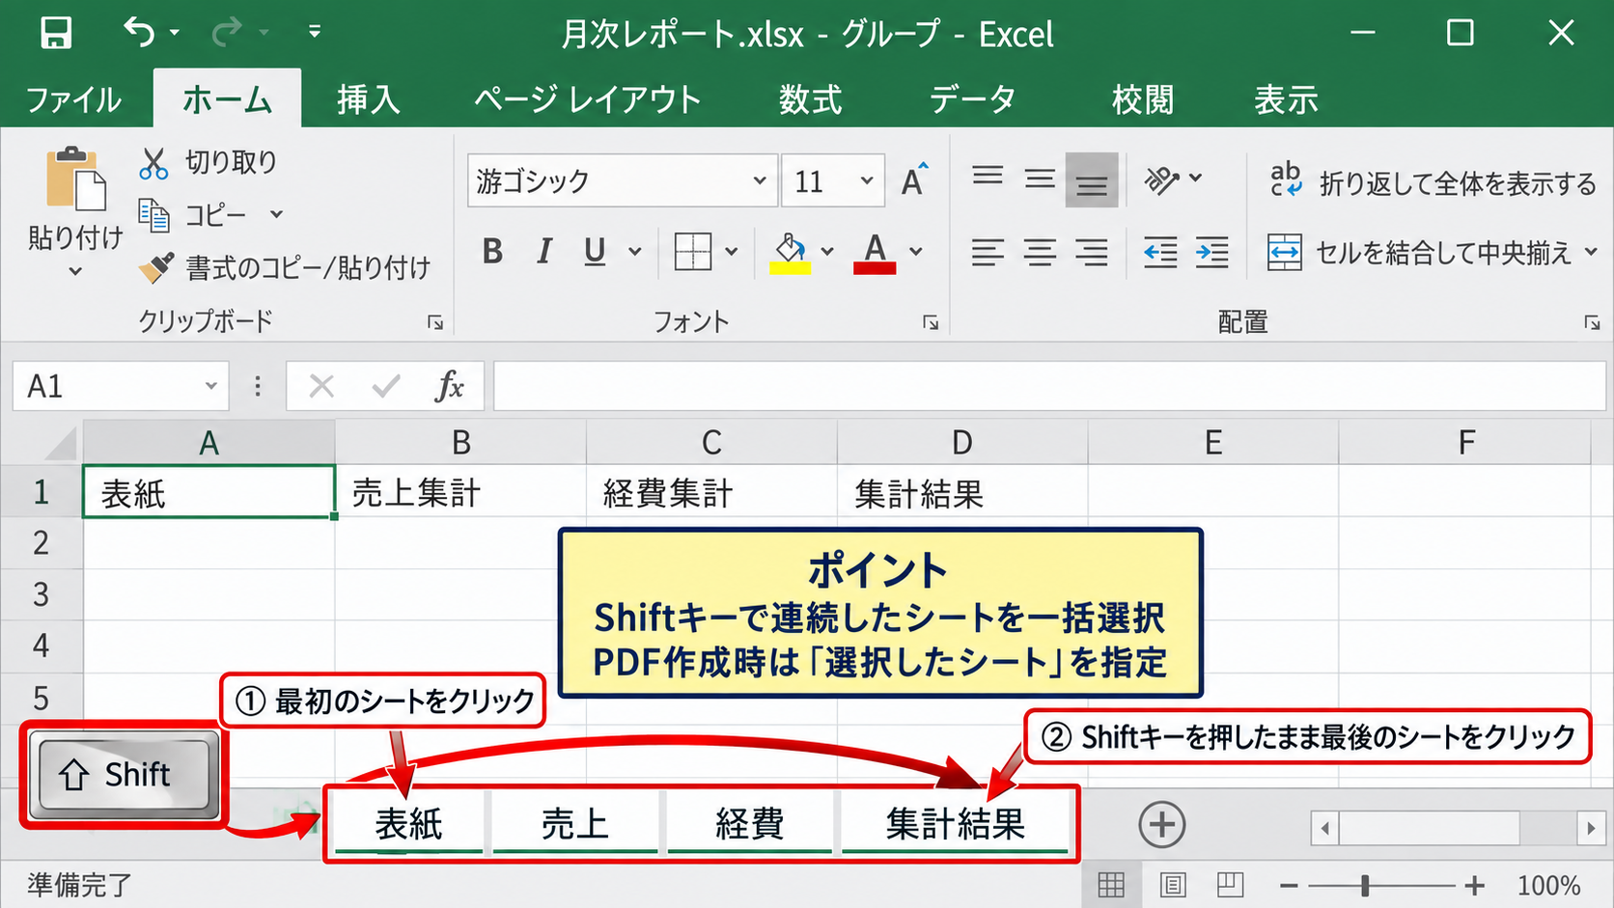Toggle Underline formatting
The image size is (1614, 908).
coord(595,252)
